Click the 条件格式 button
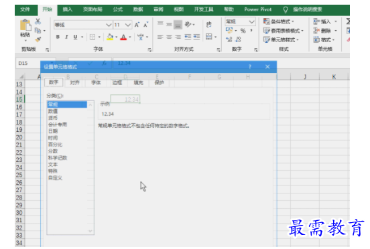The image size is (370, 249). pos(279,21)
